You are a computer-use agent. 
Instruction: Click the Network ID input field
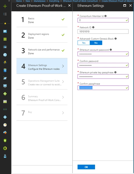[103, 32]
